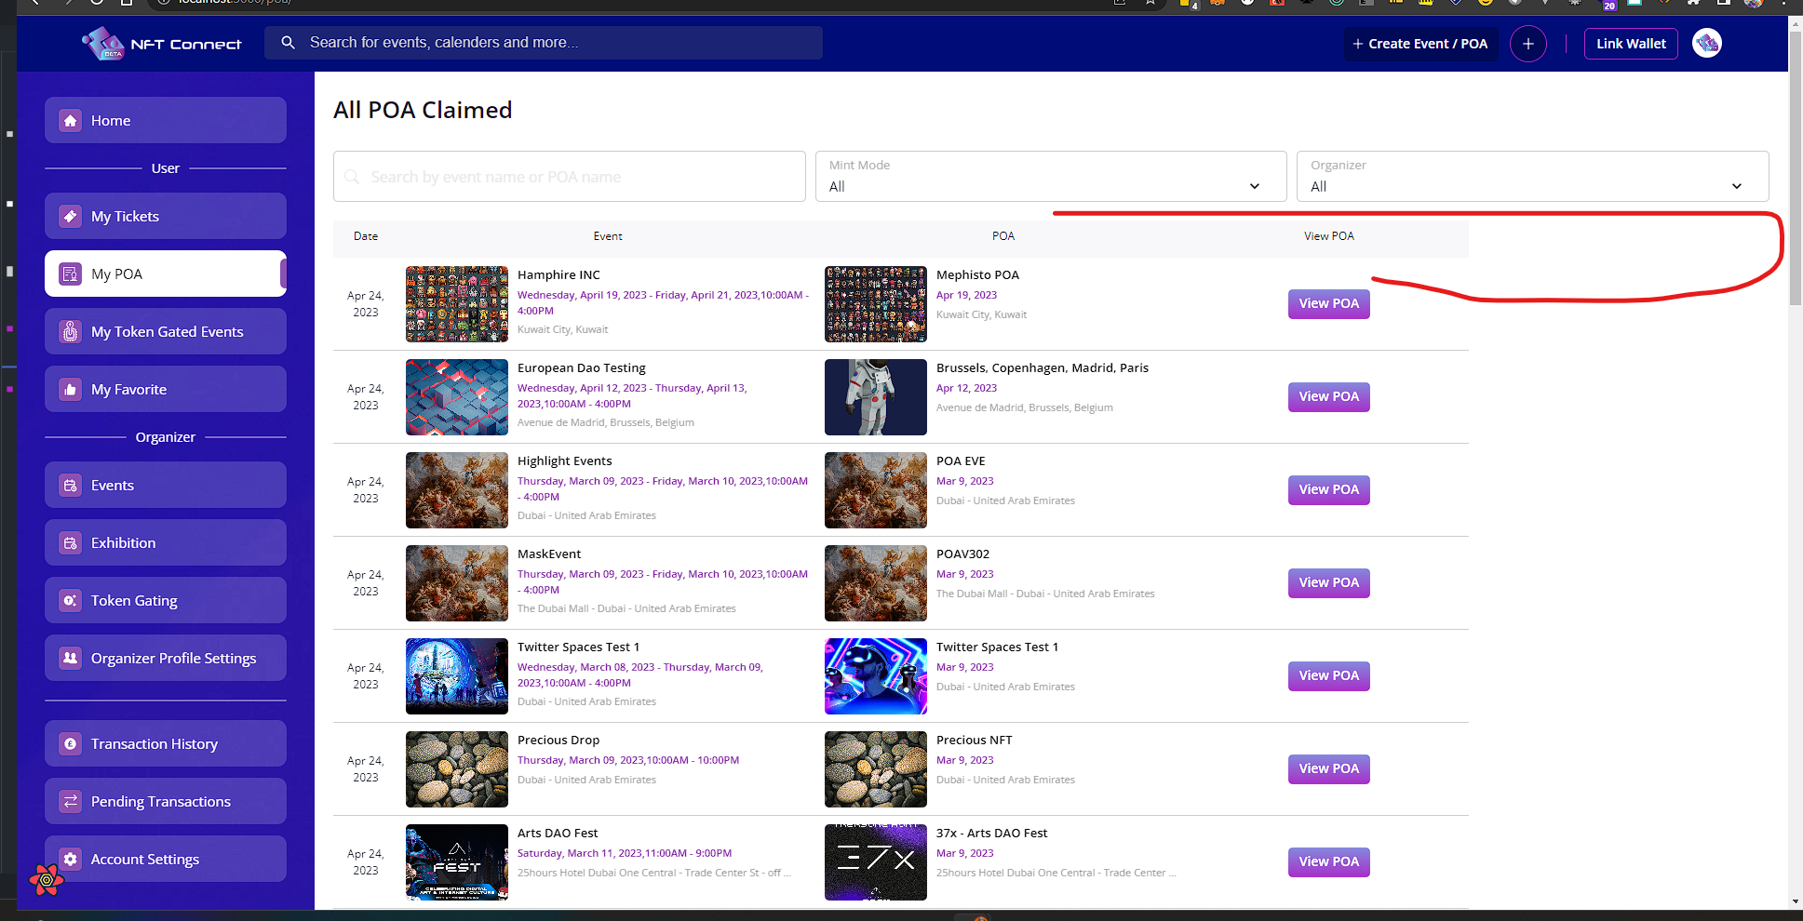Click the Organizer chevron arrow
Screen dimensions: 1803x921
(1737, 186)
